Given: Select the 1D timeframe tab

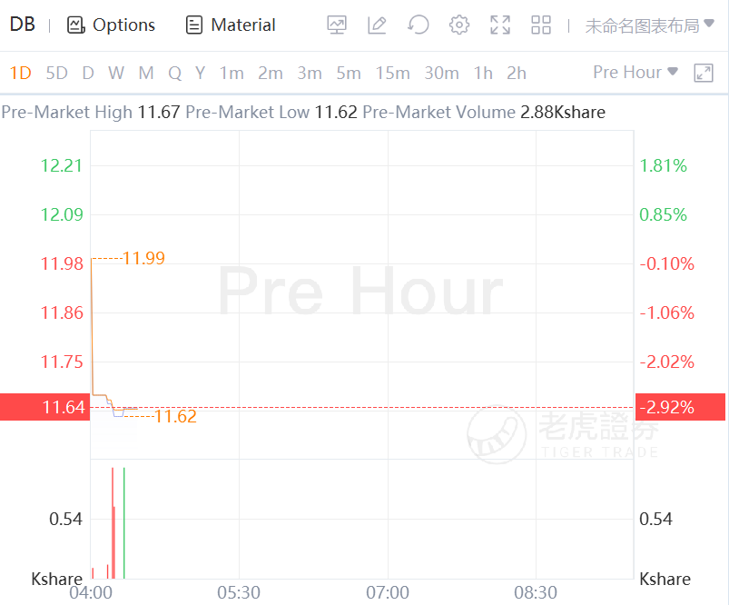Looking at the screenshot, I should (21, 73).
